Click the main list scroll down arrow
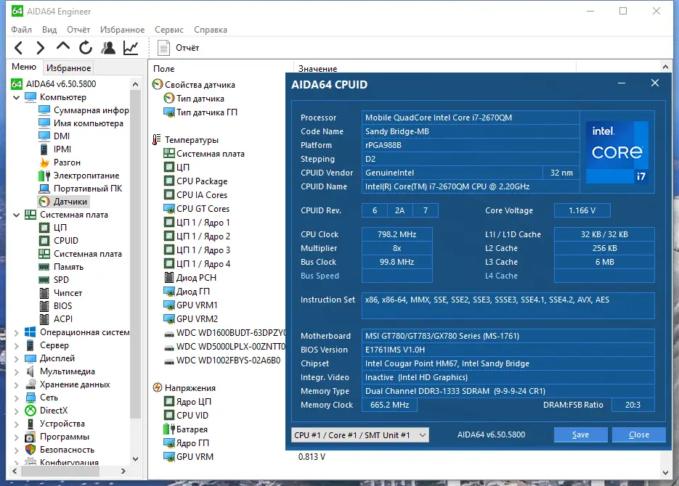 666,473
